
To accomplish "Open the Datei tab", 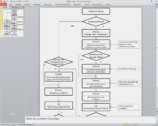I will 3,4.
